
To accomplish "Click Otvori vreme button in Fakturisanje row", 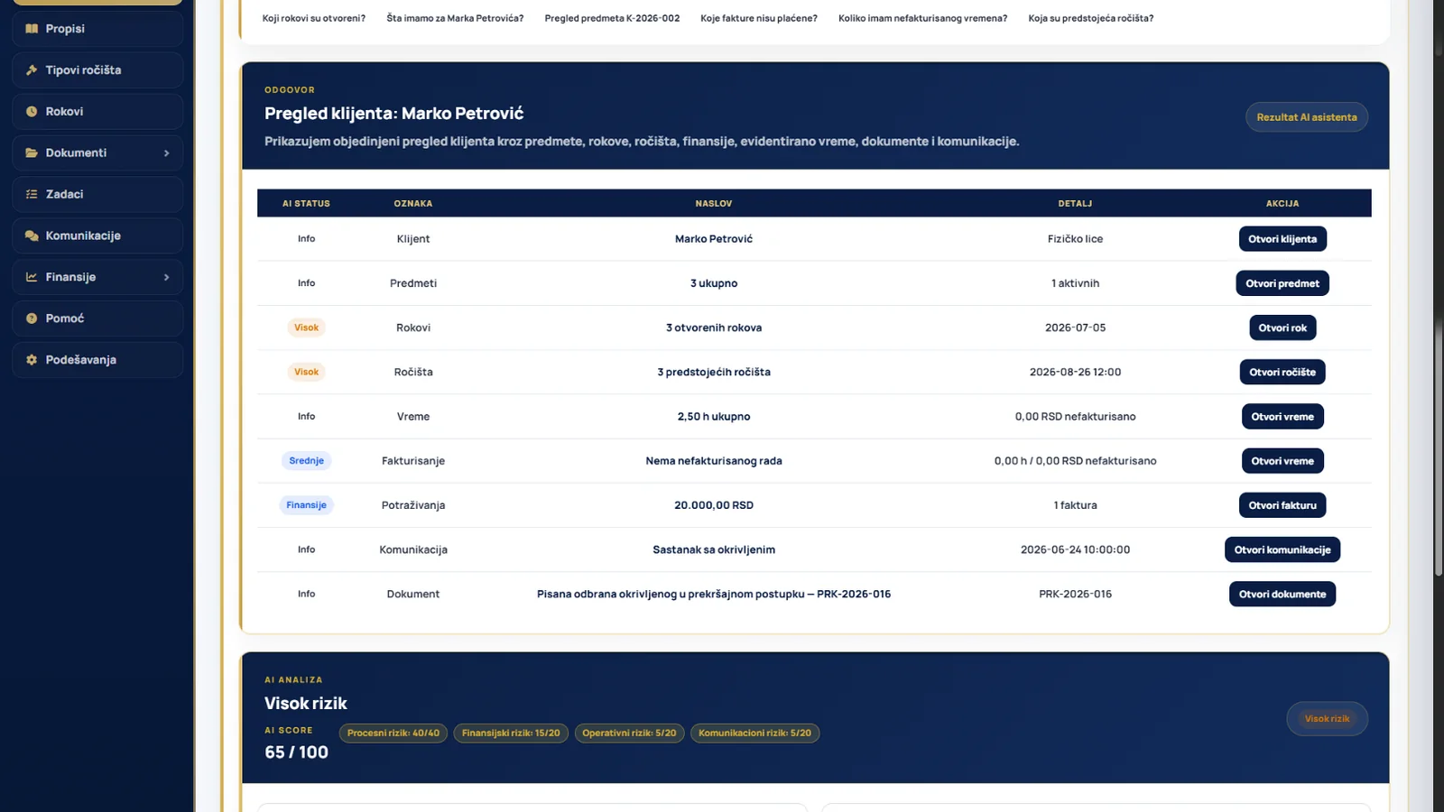I will [x=1282, y=461].
